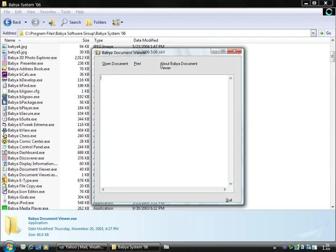Click the Go button beside address bar

point(325,33)
